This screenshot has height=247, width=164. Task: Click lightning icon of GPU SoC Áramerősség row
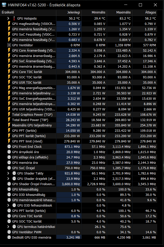pyautogui.click(x=9, y=61)
